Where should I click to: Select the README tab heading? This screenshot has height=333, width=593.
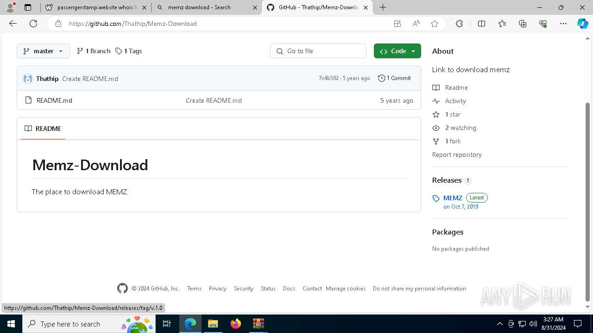pyautogui.click(x=43, y=129)
